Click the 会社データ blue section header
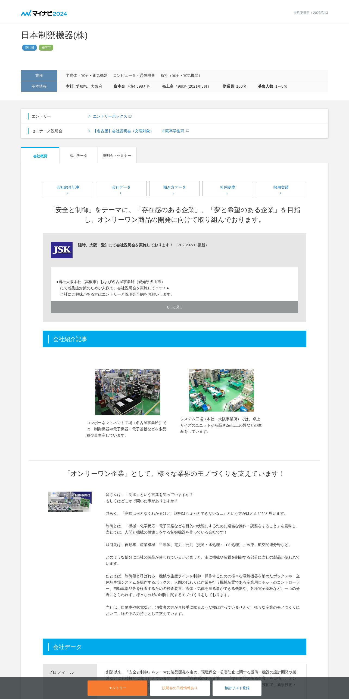The width and height of the screenshot is (349, 699). tap(174, 647)
